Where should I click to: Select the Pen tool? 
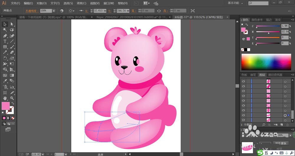pos(5,36)
